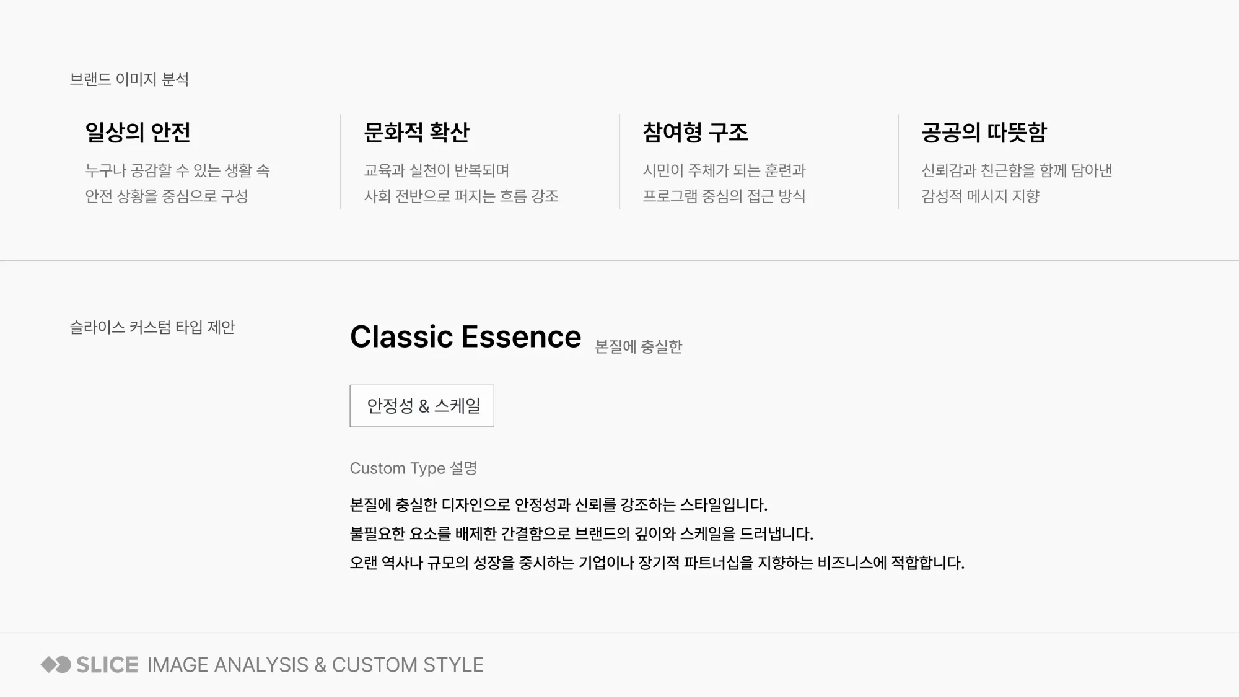Viewport: 1239px width, 697px height.
Task: Click the 신뢰감과 친근함을 함께 담아낸 text
Action: pyautogui.click(x=1017, y=170)
